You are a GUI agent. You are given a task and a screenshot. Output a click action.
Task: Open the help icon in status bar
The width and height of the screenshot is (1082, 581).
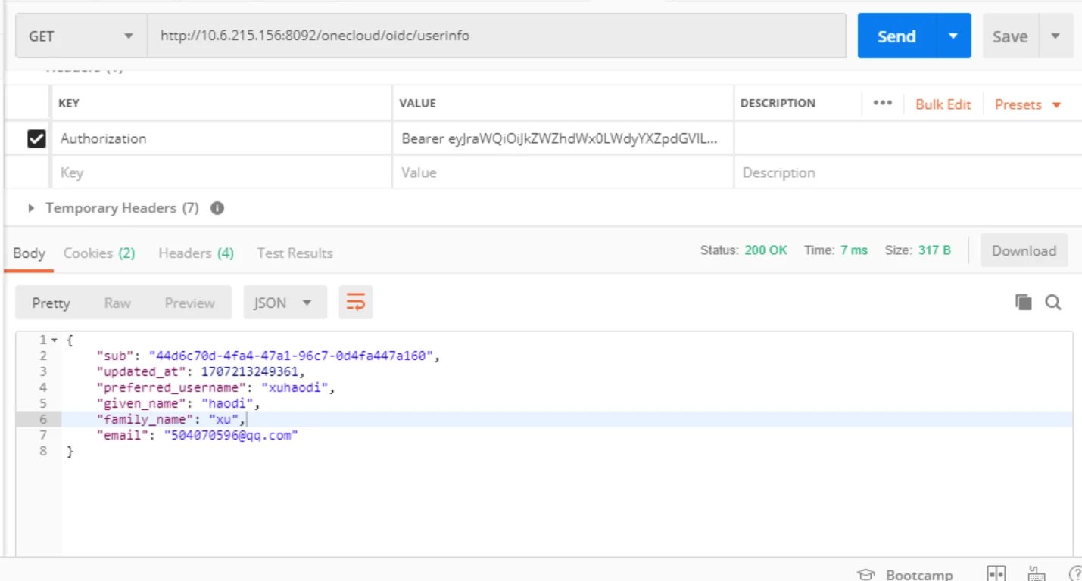coord(1074,574)
